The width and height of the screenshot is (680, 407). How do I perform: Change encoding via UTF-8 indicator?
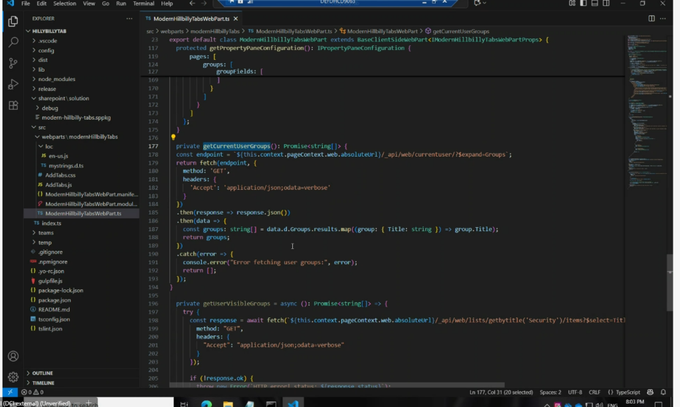click(x=575, y=392)
